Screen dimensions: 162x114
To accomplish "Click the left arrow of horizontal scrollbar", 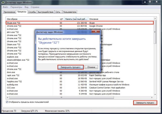I will 7,98.
